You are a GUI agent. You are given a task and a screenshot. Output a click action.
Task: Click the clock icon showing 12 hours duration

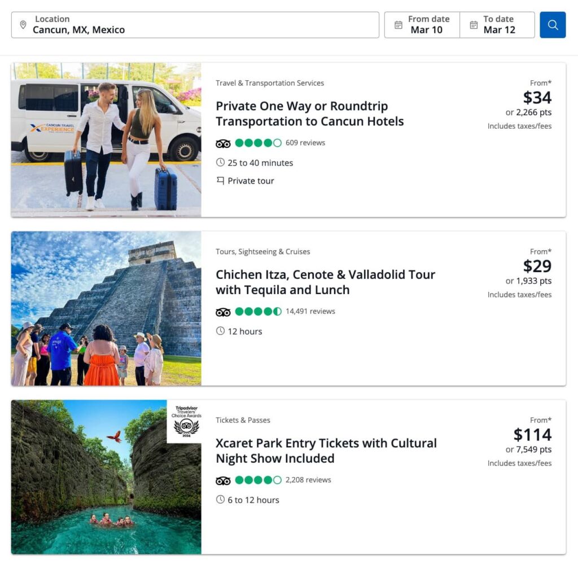point(220,331)
